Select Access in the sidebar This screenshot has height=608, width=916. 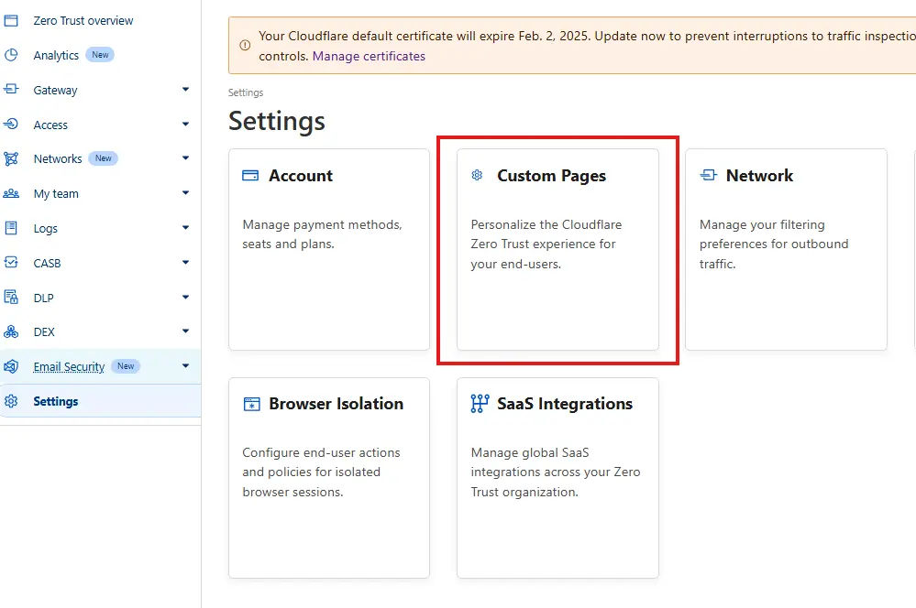tap(50, 125)
